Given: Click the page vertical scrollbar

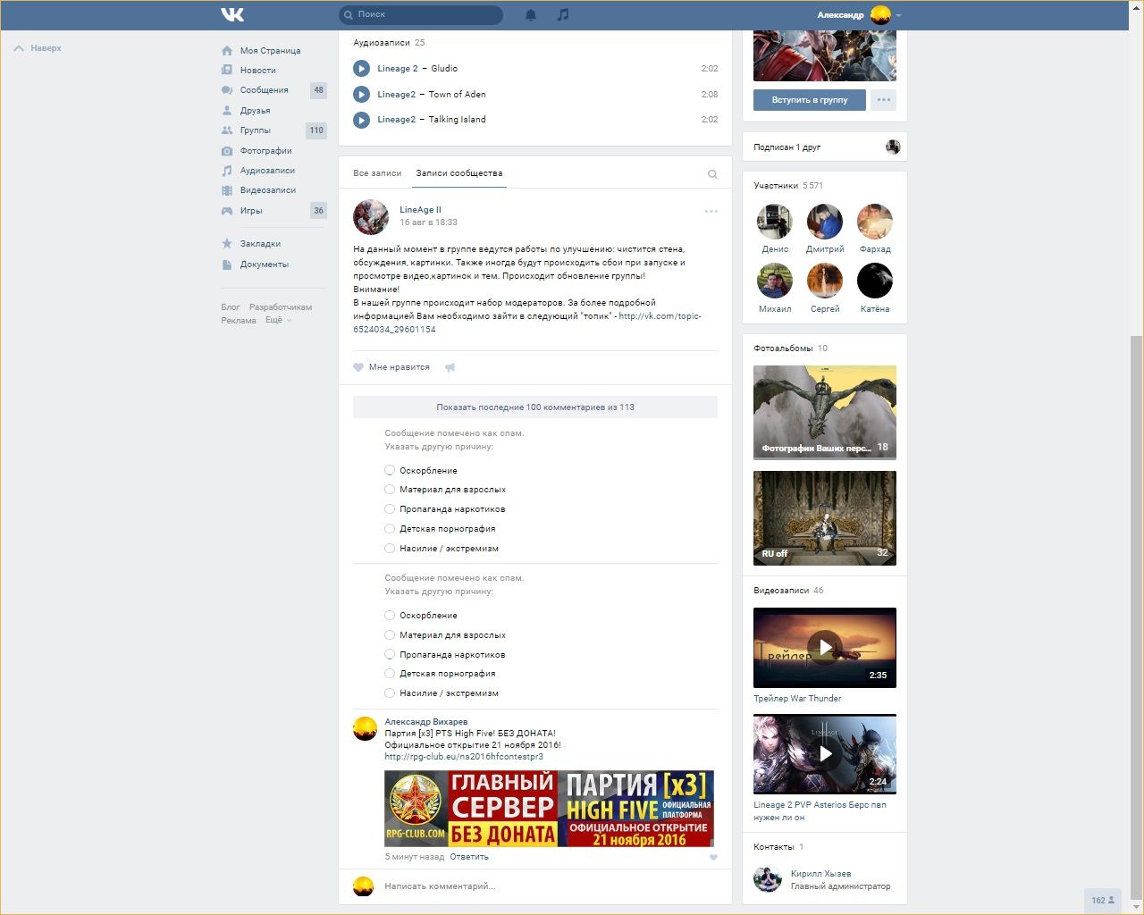Looking at the screenshot, I should 1136,617.
